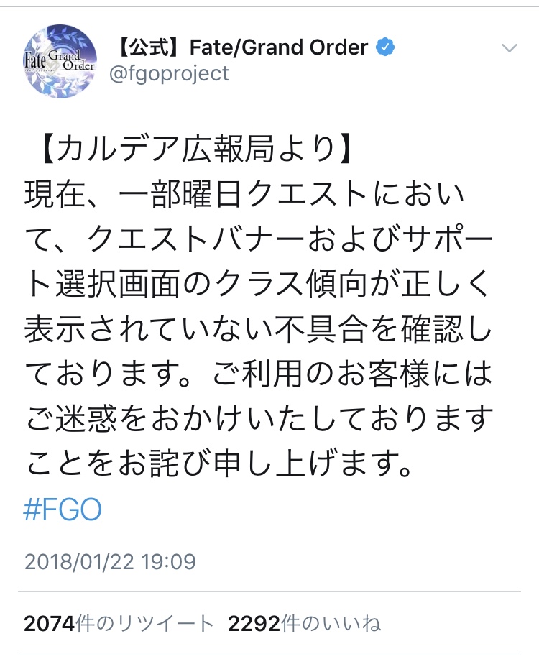
Task: Click the tweet line starting with 現在
Action: [255, 194]
